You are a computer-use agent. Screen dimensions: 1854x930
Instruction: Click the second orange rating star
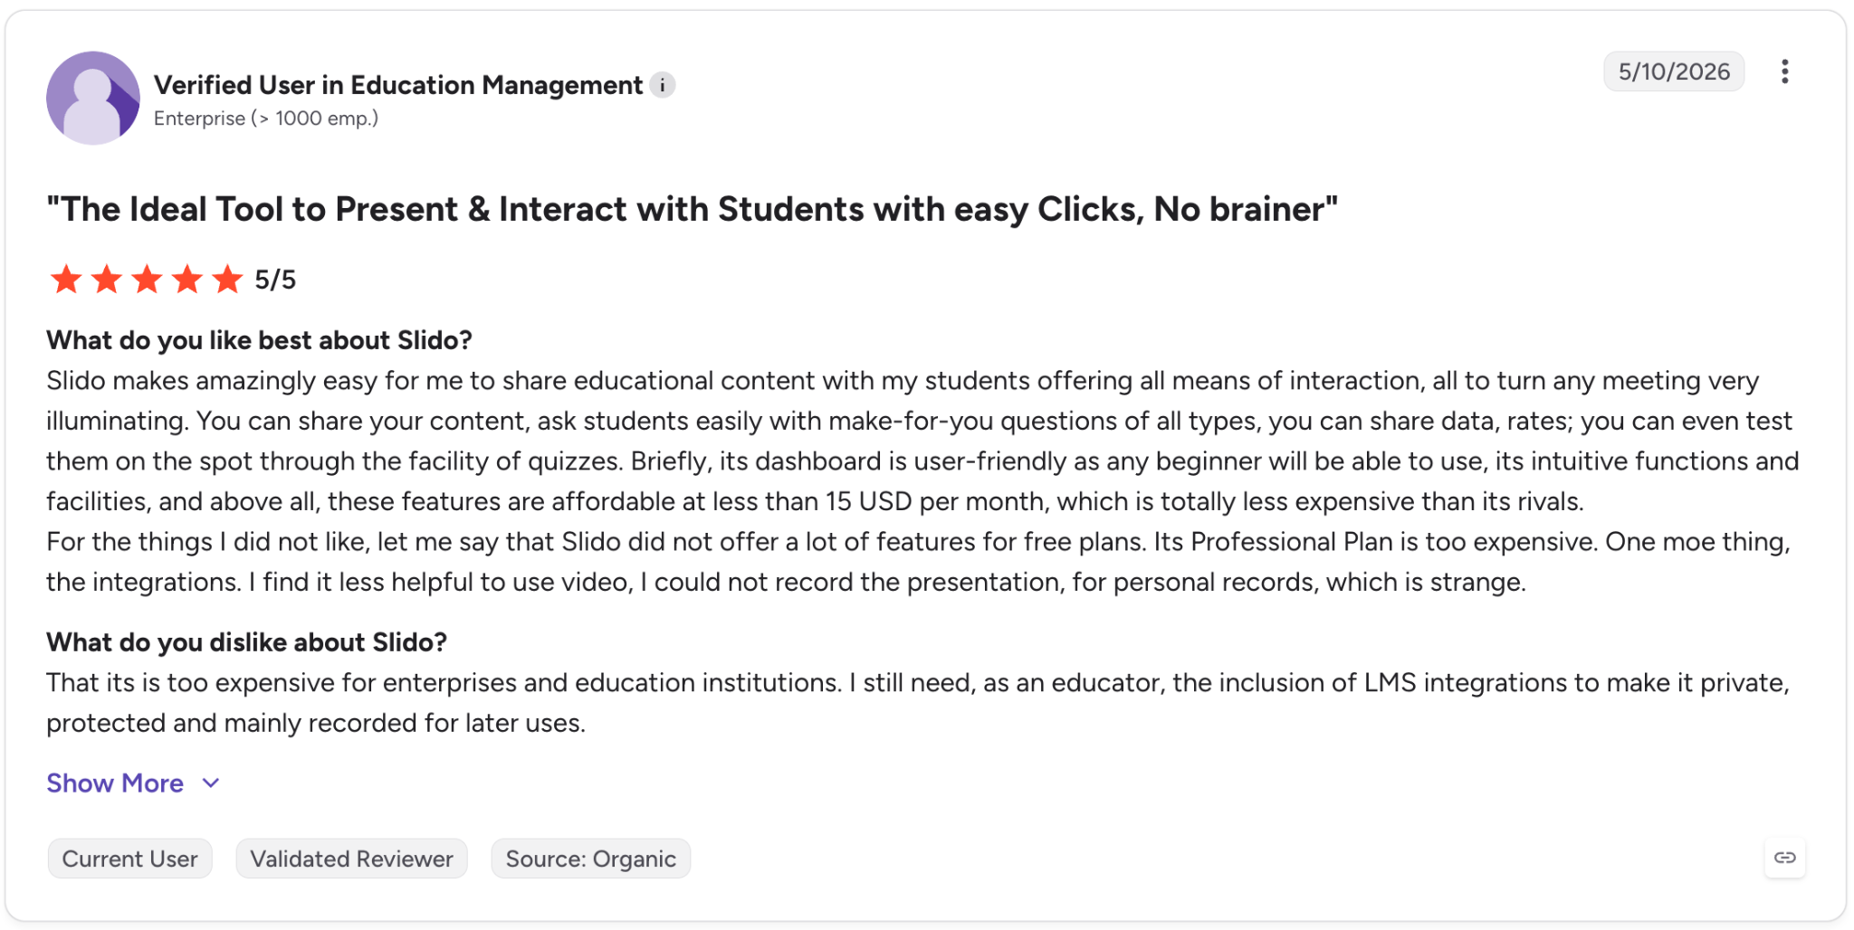click(107, 280)
